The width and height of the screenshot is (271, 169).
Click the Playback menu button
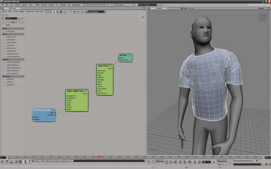point(160,161)
